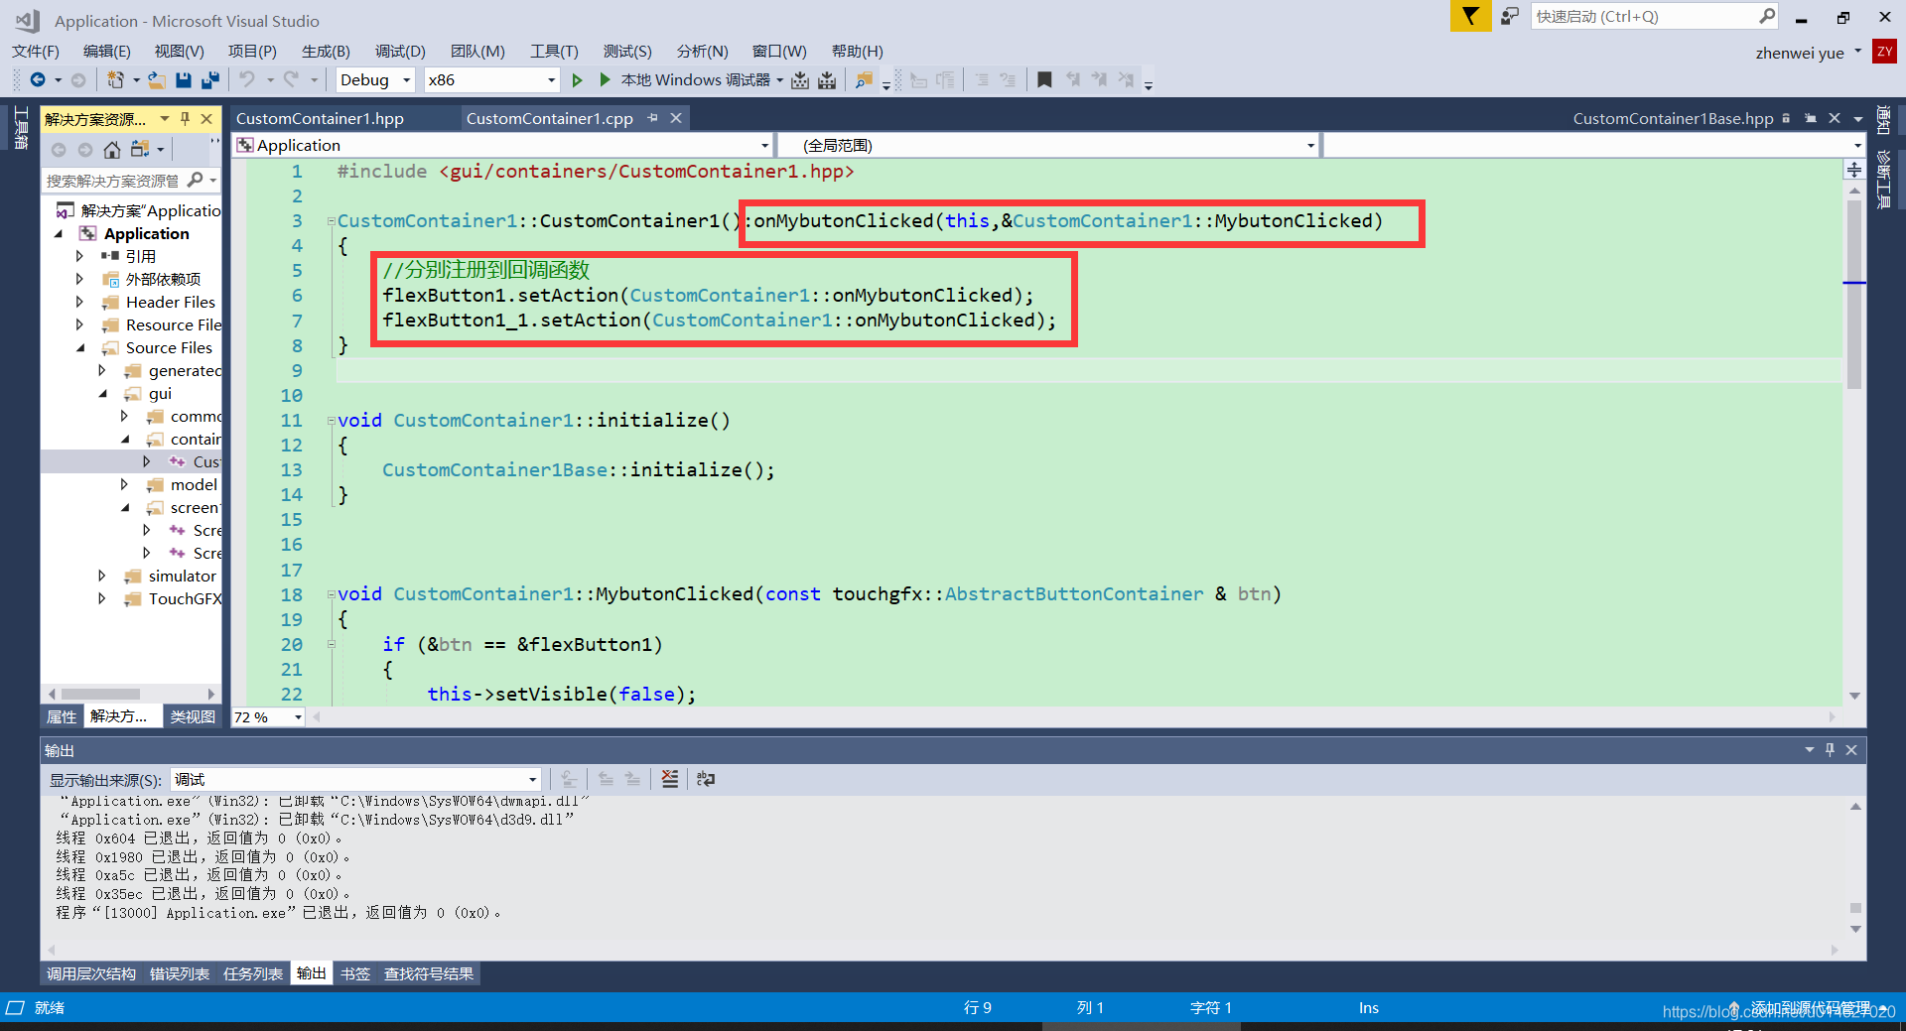Click the New Project toolbar icon
The image size is (1906, 1031).
116,79
